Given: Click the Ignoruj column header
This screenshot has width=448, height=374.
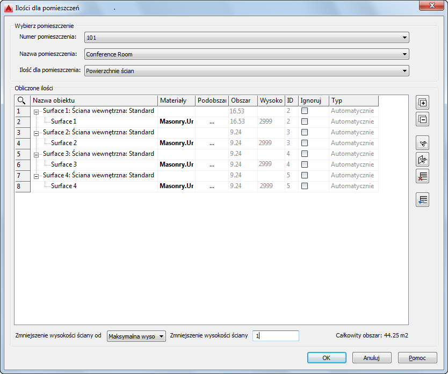Looking at the screenshot, I should [x=313, y=100].
